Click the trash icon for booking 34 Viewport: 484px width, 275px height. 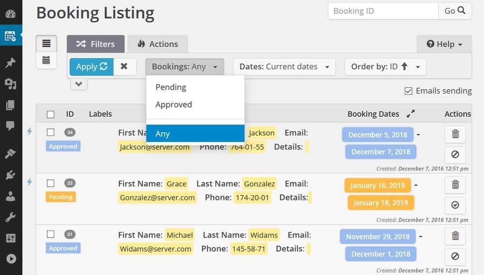click(x=455, y=134)
